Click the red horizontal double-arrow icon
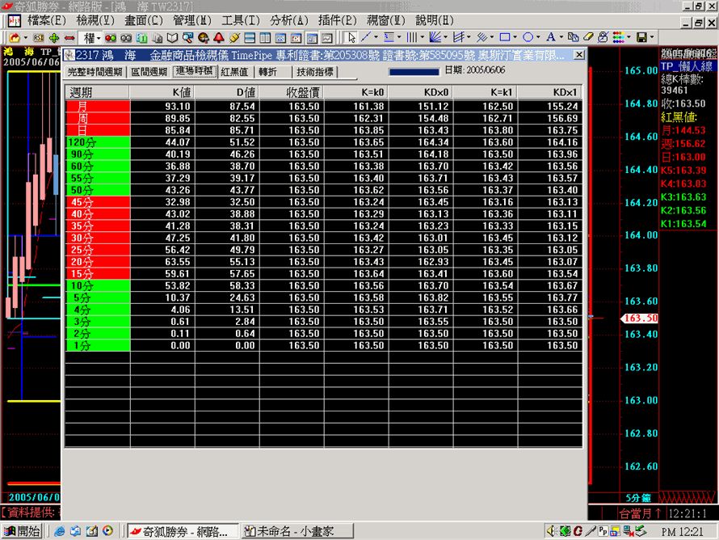 pos(69,37)
